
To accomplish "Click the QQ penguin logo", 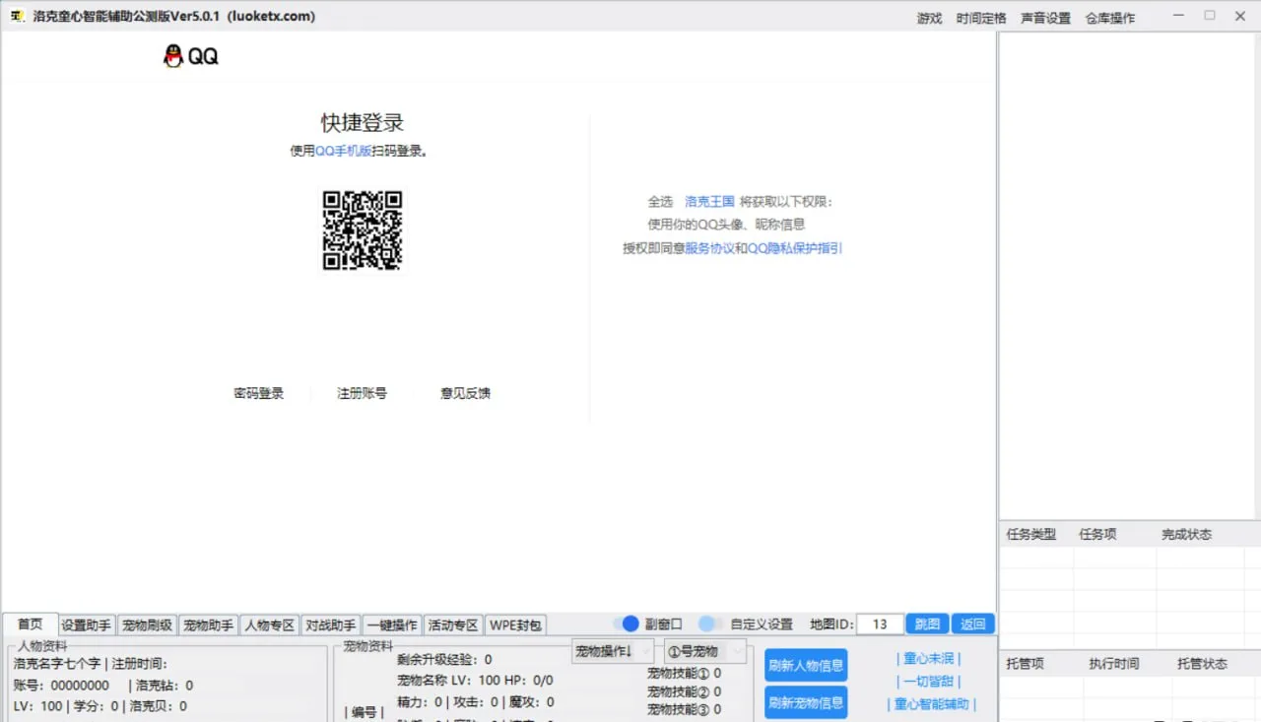I will click(173, 56).
